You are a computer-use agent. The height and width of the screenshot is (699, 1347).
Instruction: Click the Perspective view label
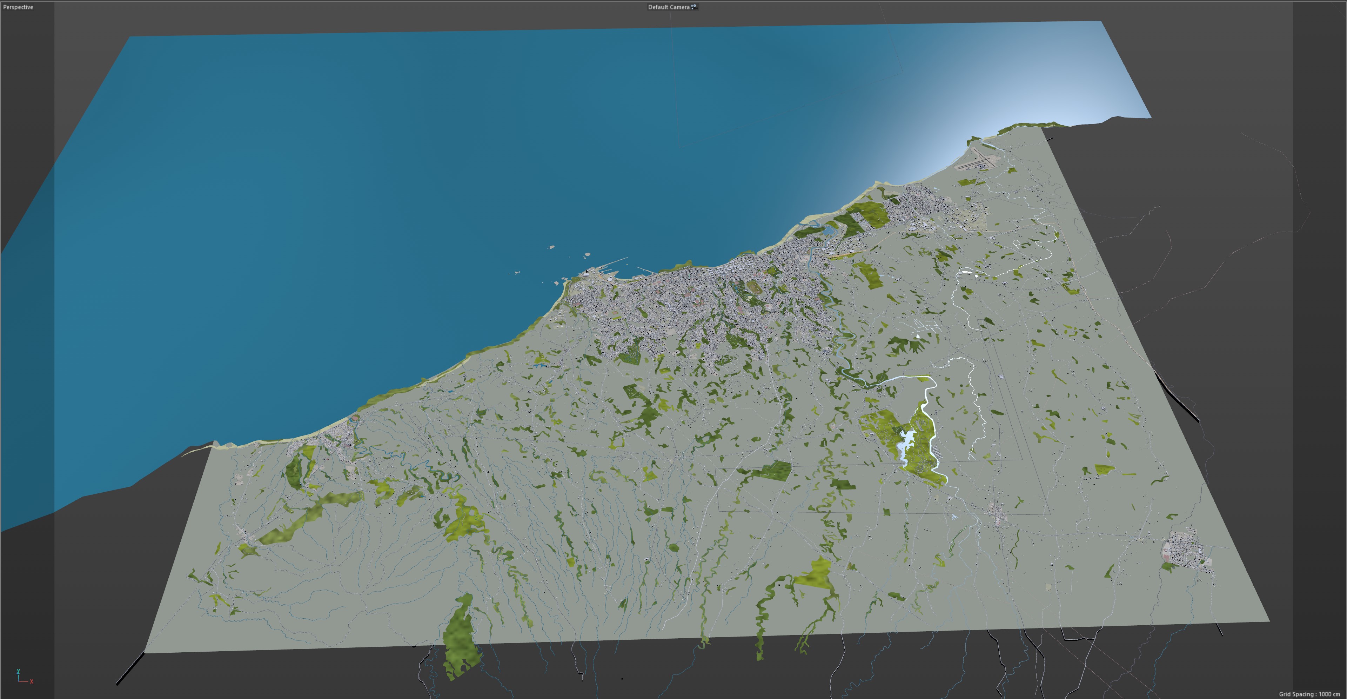coord(18,7)
